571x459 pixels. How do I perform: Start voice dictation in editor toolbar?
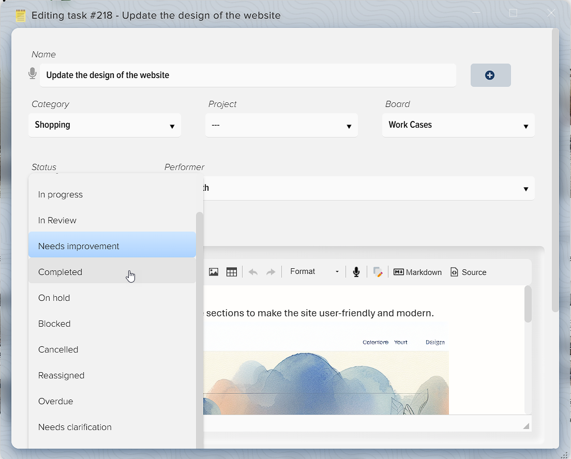pos(356,272)
